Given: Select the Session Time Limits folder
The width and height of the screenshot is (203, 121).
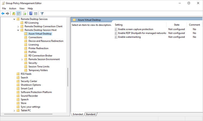Looking at the screenshot, I should point(39,66).
